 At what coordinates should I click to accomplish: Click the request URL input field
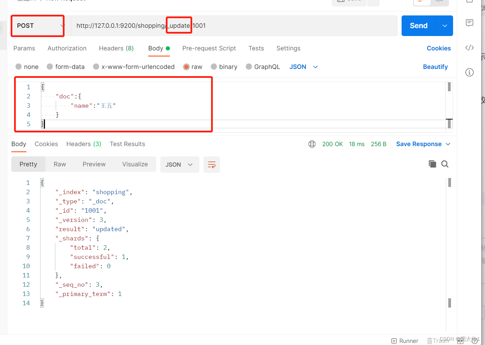[234, 26]
